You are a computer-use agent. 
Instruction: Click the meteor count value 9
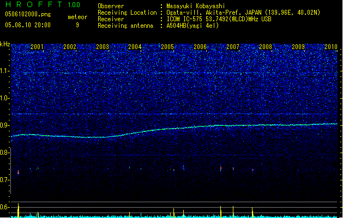click(77, 25)
